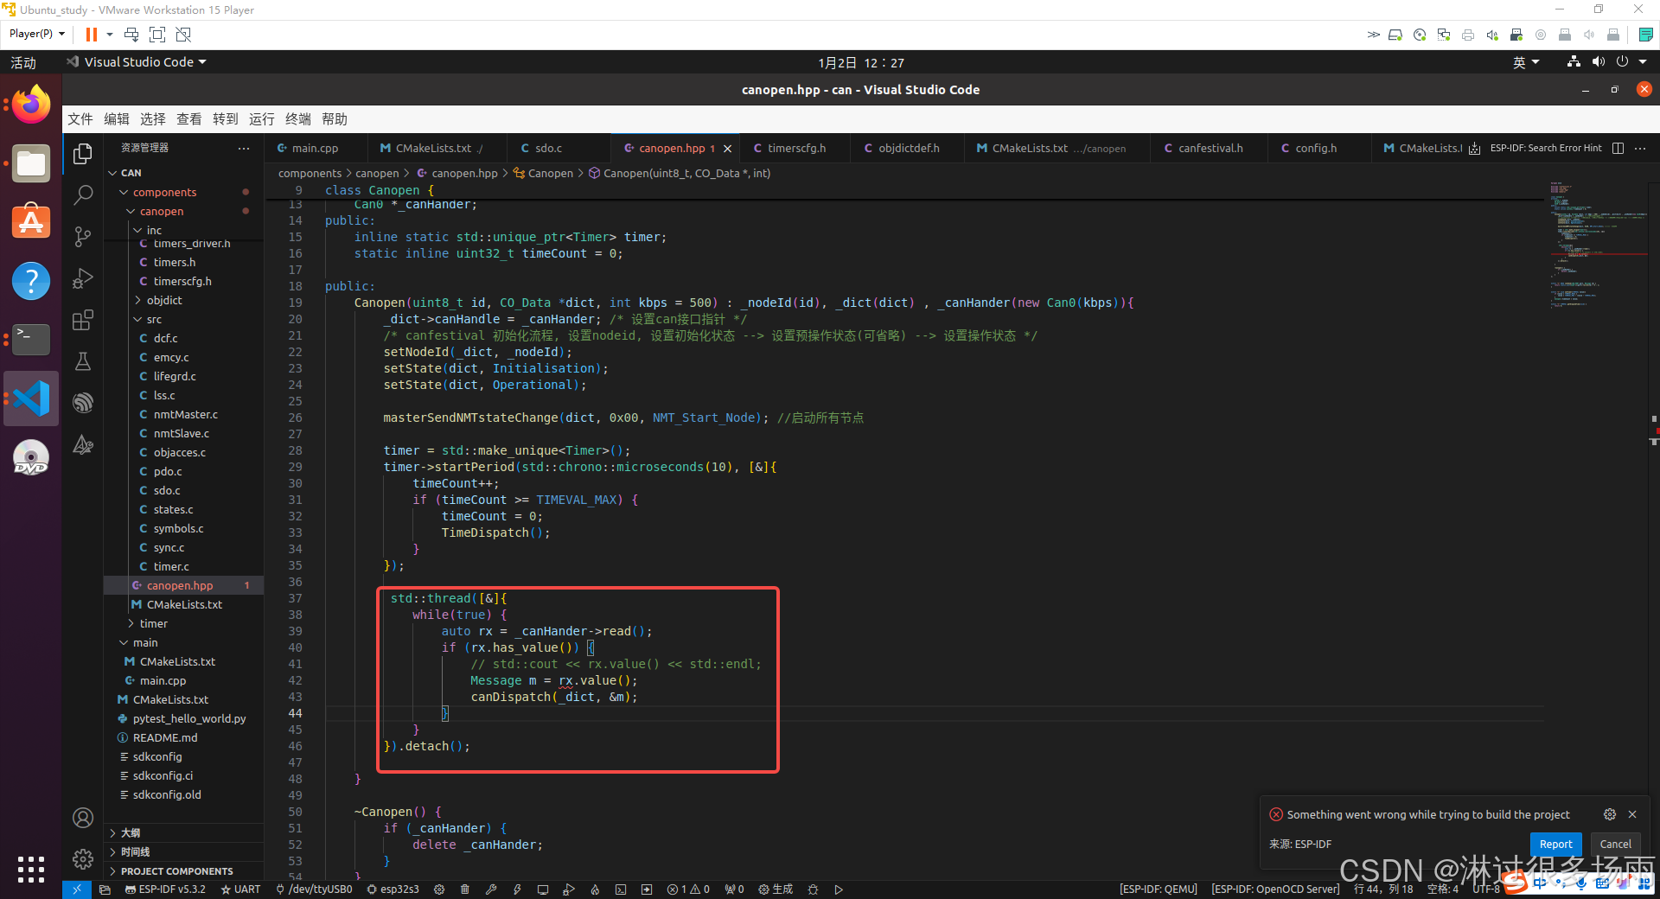The width and height of the screenshot is (1660, 899).
Task: Open the Visual Studio Code app menu dropdown
Action: pyautogui.click(x=137, y=62)
